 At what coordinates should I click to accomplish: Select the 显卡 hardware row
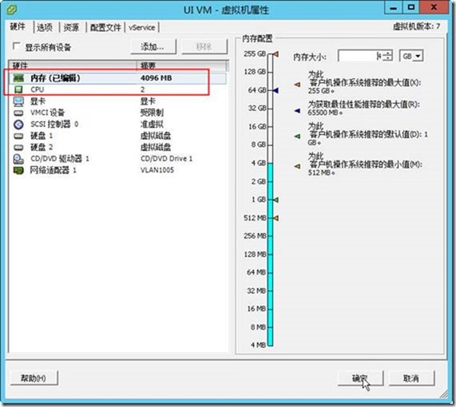coord(117,101)
